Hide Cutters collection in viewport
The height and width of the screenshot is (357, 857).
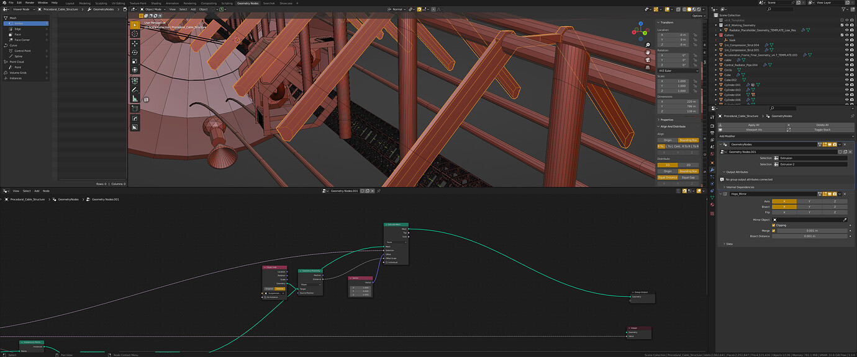847,35
